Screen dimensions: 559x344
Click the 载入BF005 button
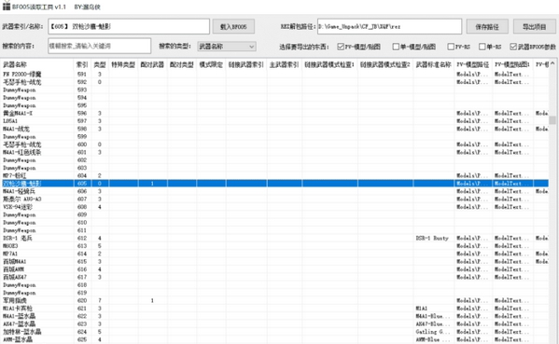pyautogui.click(x=233, y=26)
